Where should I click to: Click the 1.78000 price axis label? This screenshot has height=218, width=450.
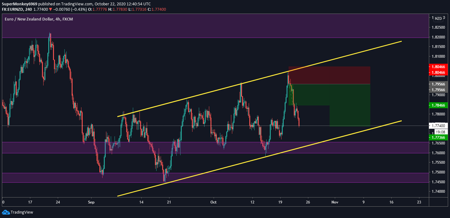point(438,114)
